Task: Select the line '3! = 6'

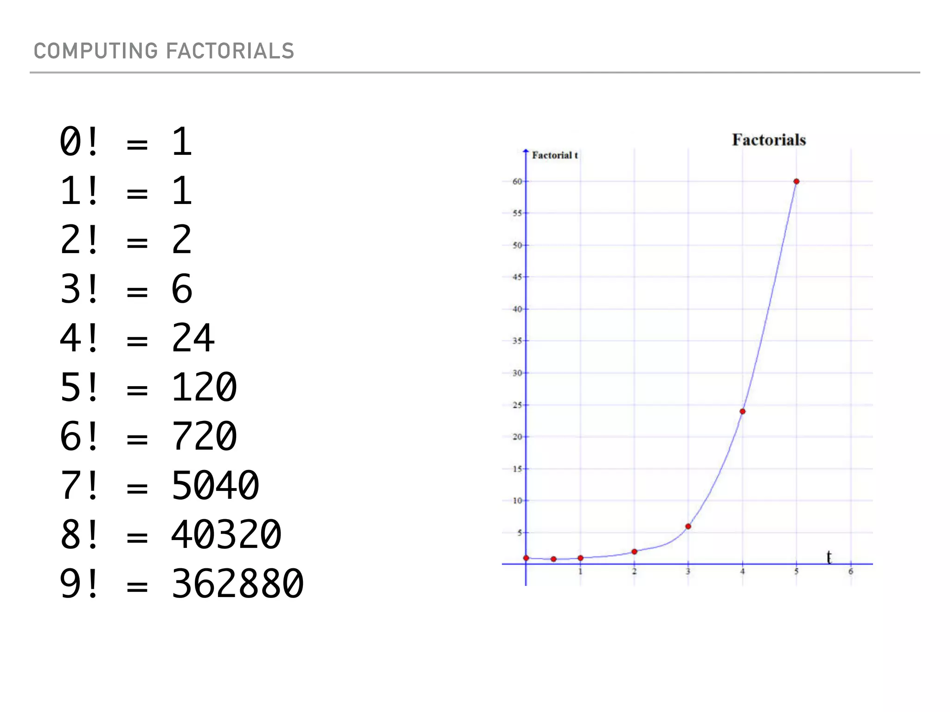Action: point(126,289)
